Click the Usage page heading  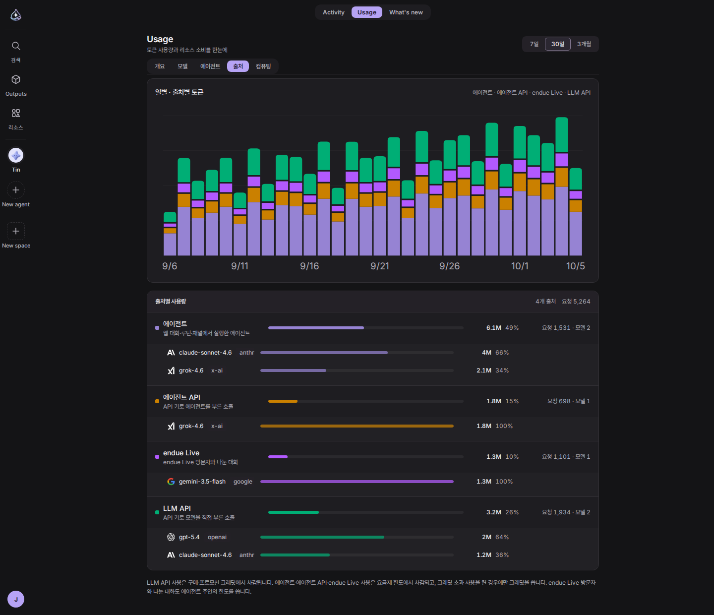[x=160, y=39]
